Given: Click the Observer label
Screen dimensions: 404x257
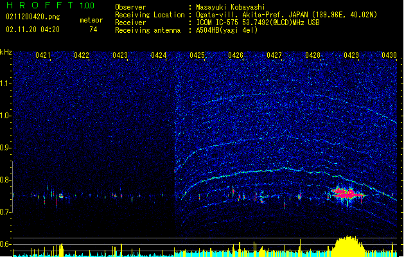Looking at the screenshot, I should pos(130,7).
